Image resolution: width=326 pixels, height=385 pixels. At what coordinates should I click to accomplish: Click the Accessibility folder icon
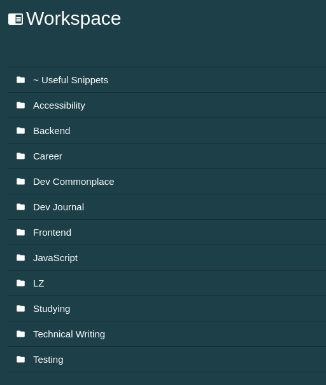(x=20, y=105)
